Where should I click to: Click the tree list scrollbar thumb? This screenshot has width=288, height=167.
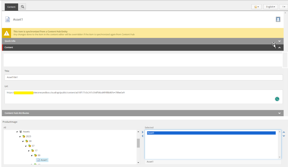pyautogui.click(x=138, y=143)
